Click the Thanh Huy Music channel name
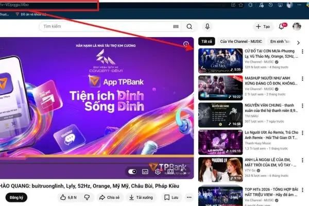Image resolution: width=309 pixels, height=206 pixels. pyautogui.click(x=258, y=143)
